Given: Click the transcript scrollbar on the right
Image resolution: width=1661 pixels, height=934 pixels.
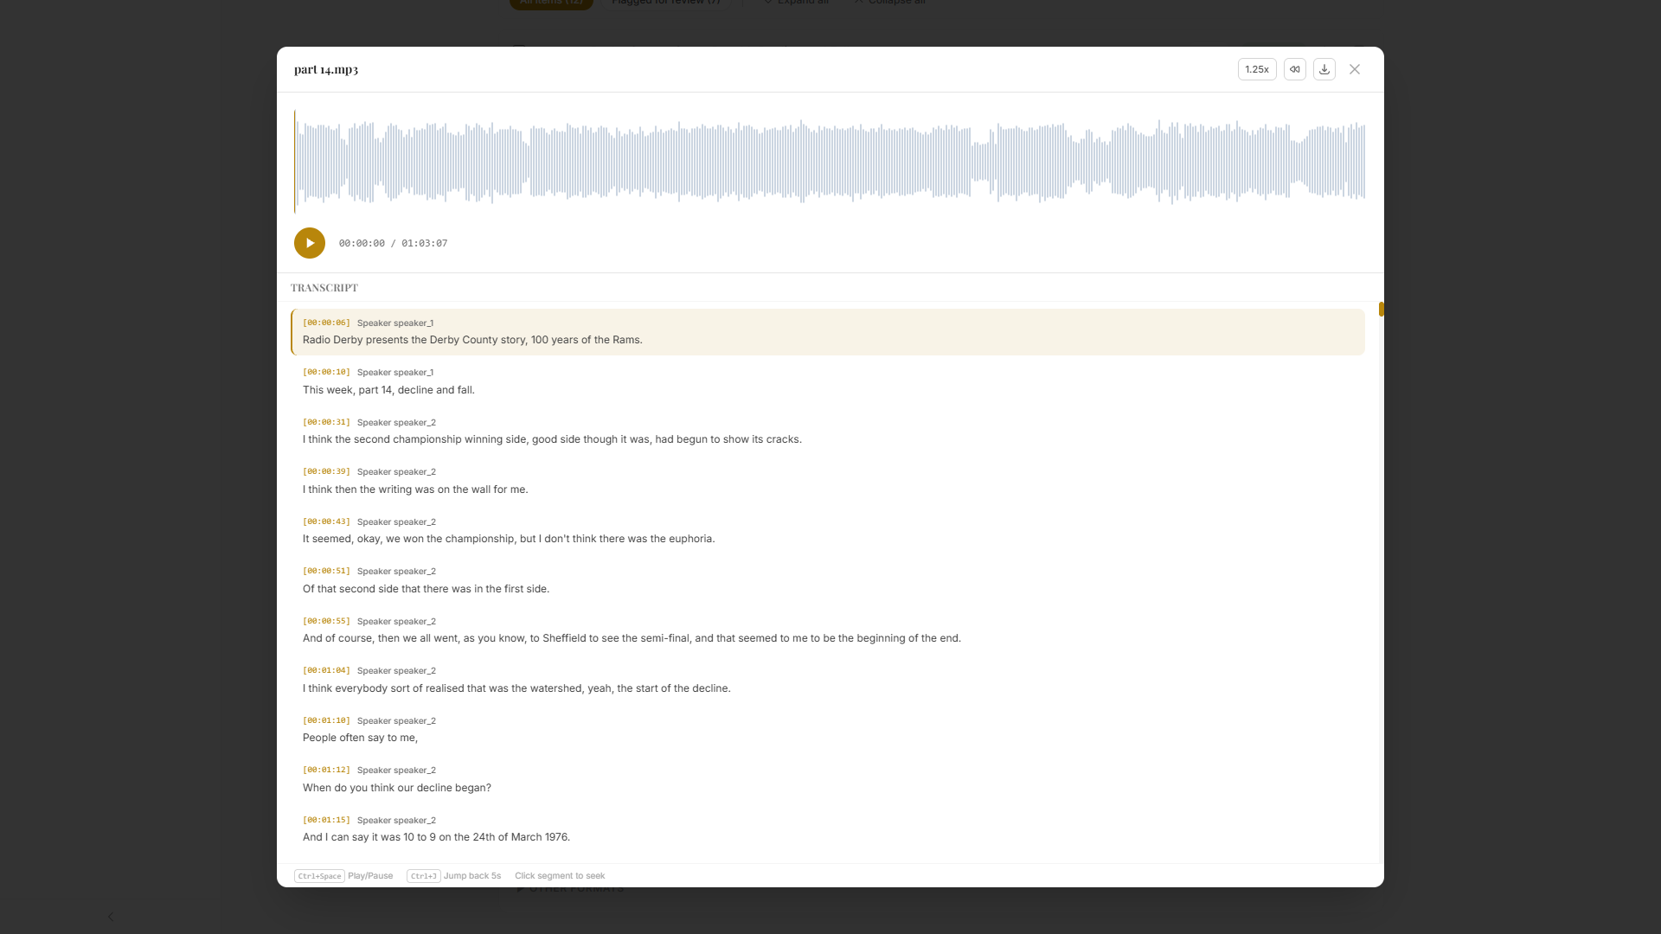Looking at the screenshot, I should pos(1381,309).
